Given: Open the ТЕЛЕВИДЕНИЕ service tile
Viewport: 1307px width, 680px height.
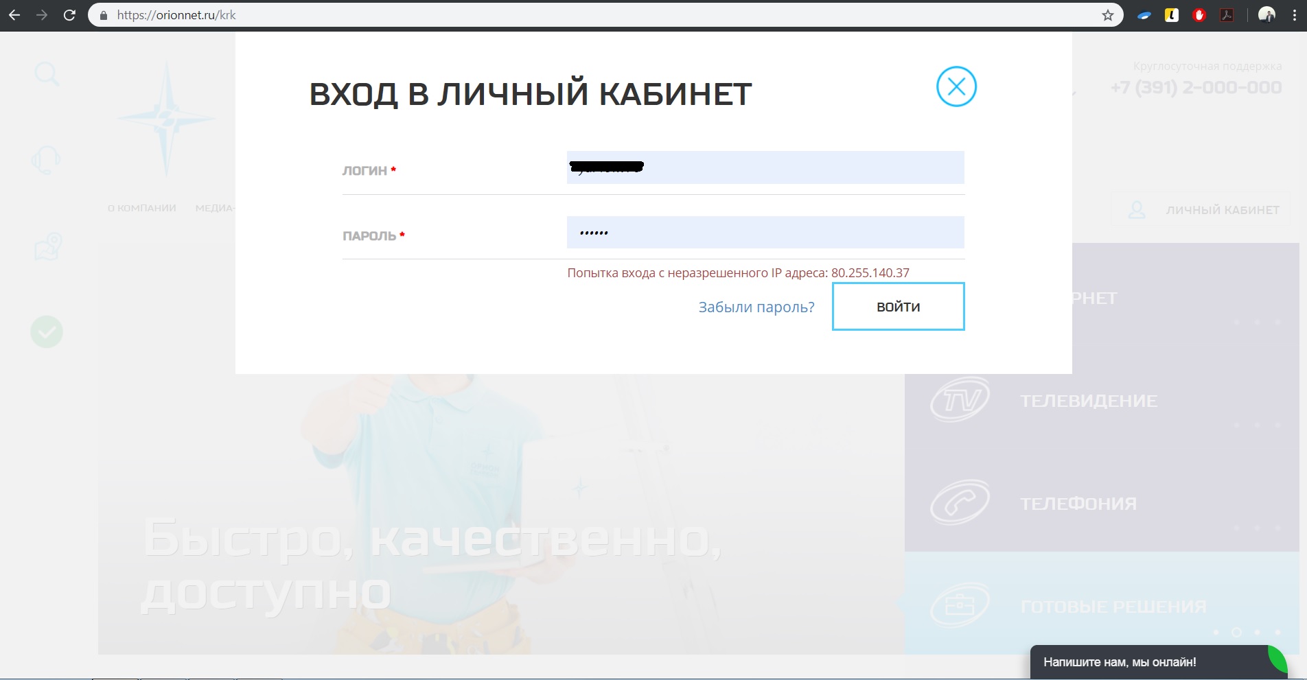Looking at the screenshot, I should pyautogui.click(x=1102, y=397).
